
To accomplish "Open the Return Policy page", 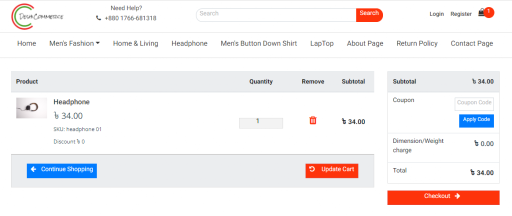I will tap(417, 43).
